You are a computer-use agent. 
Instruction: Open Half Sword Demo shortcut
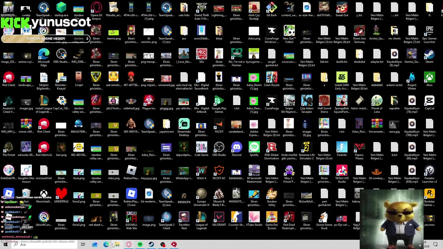tap(324, 104)
